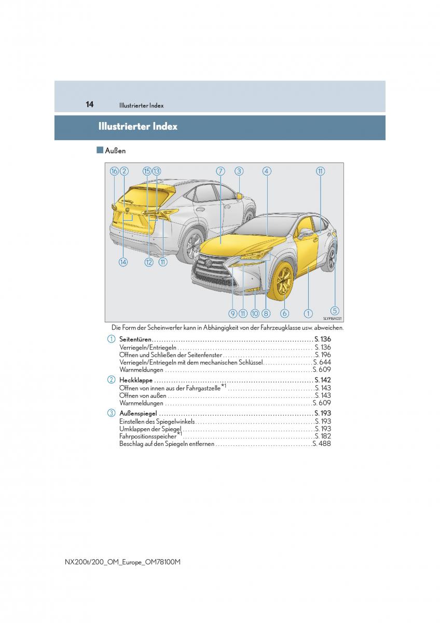Click circled 1 beside Seitentüren
The width and height of the screenshot is (440, 623).
coord(111,339)
